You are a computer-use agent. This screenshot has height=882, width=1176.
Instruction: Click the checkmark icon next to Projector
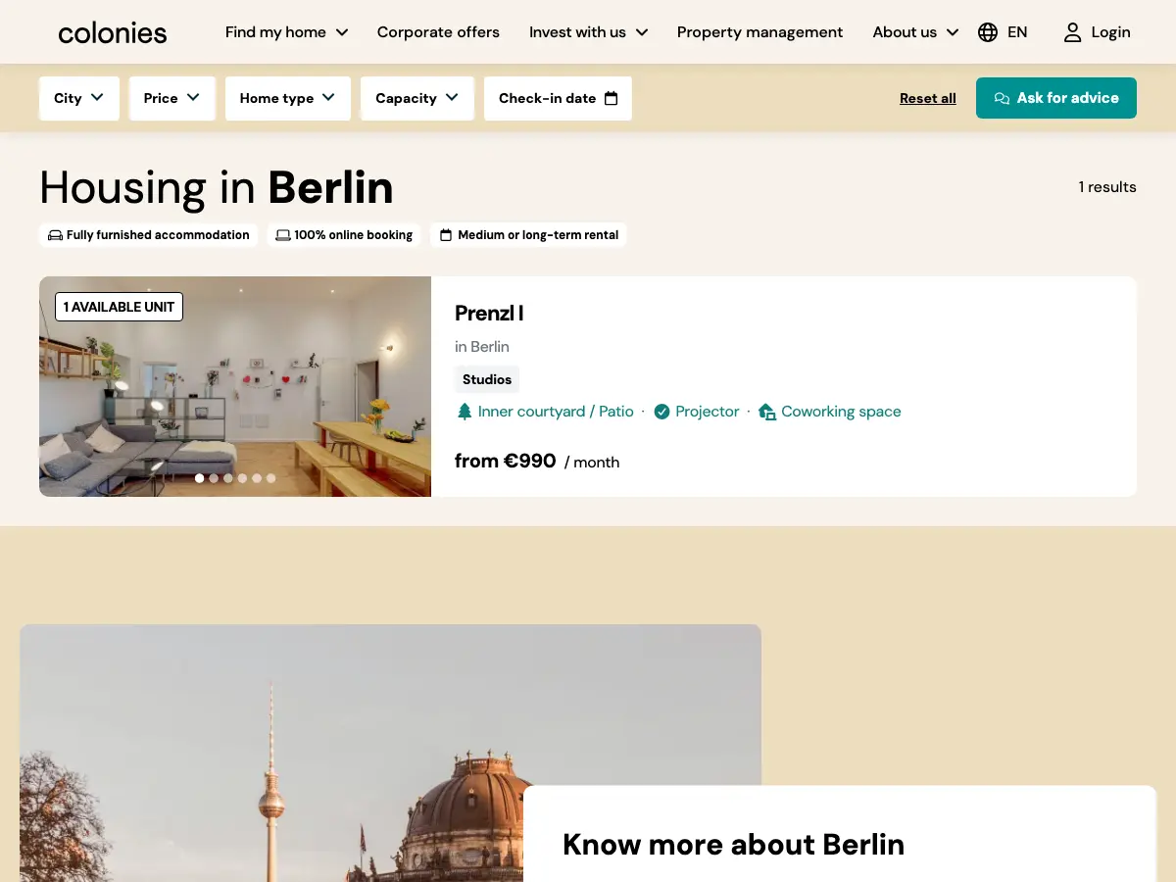click(x=661, y=412)
